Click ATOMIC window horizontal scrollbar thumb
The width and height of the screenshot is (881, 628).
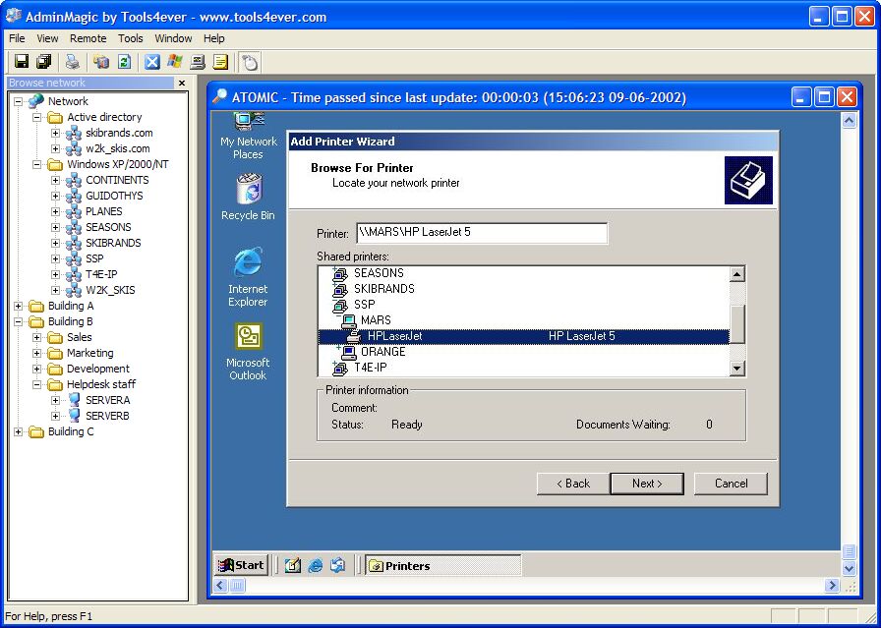pyautogui.click(x=237, y=586)
